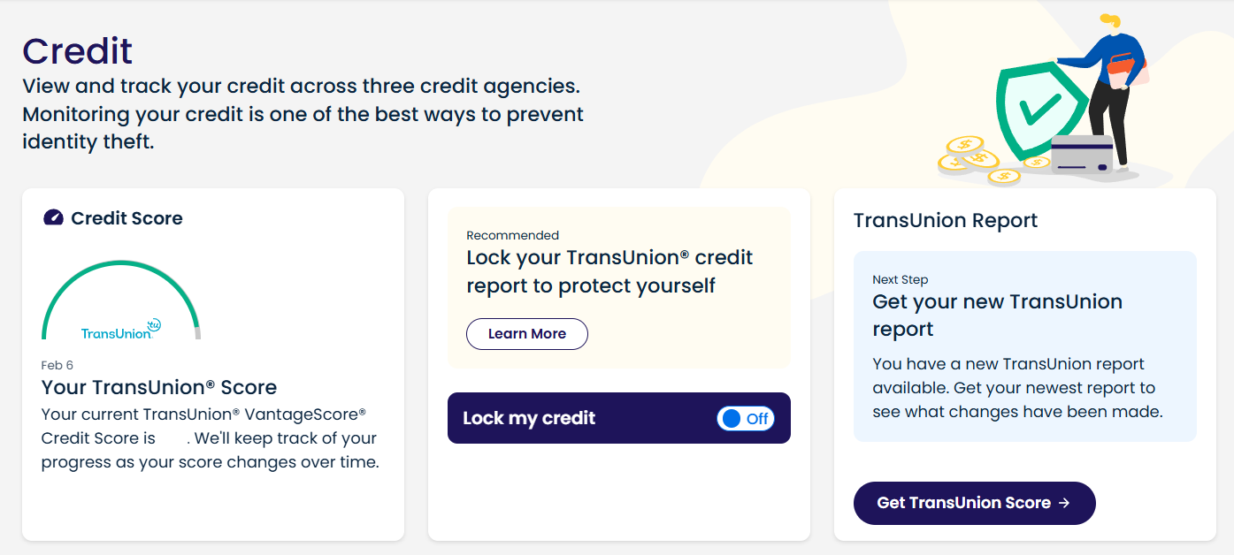Click the TransUnion Report card title
This screenshot has height=555, width=1234.
(x=946, y=220)
